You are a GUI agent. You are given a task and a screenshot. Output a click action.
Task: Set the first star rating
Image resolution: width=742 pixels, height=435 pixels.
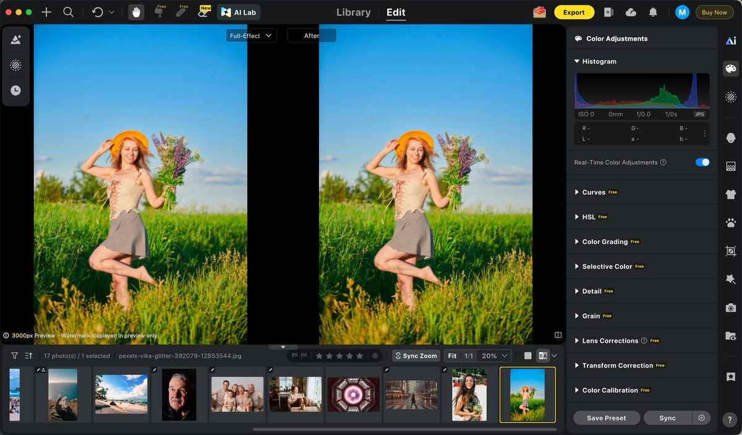tap(319, 356)
